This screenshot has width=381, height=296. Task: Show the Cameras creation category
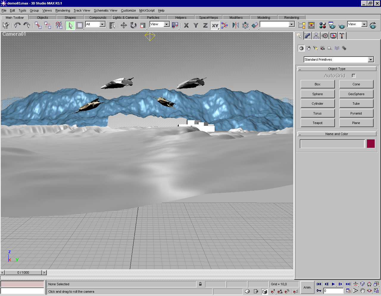pos(322,48)
